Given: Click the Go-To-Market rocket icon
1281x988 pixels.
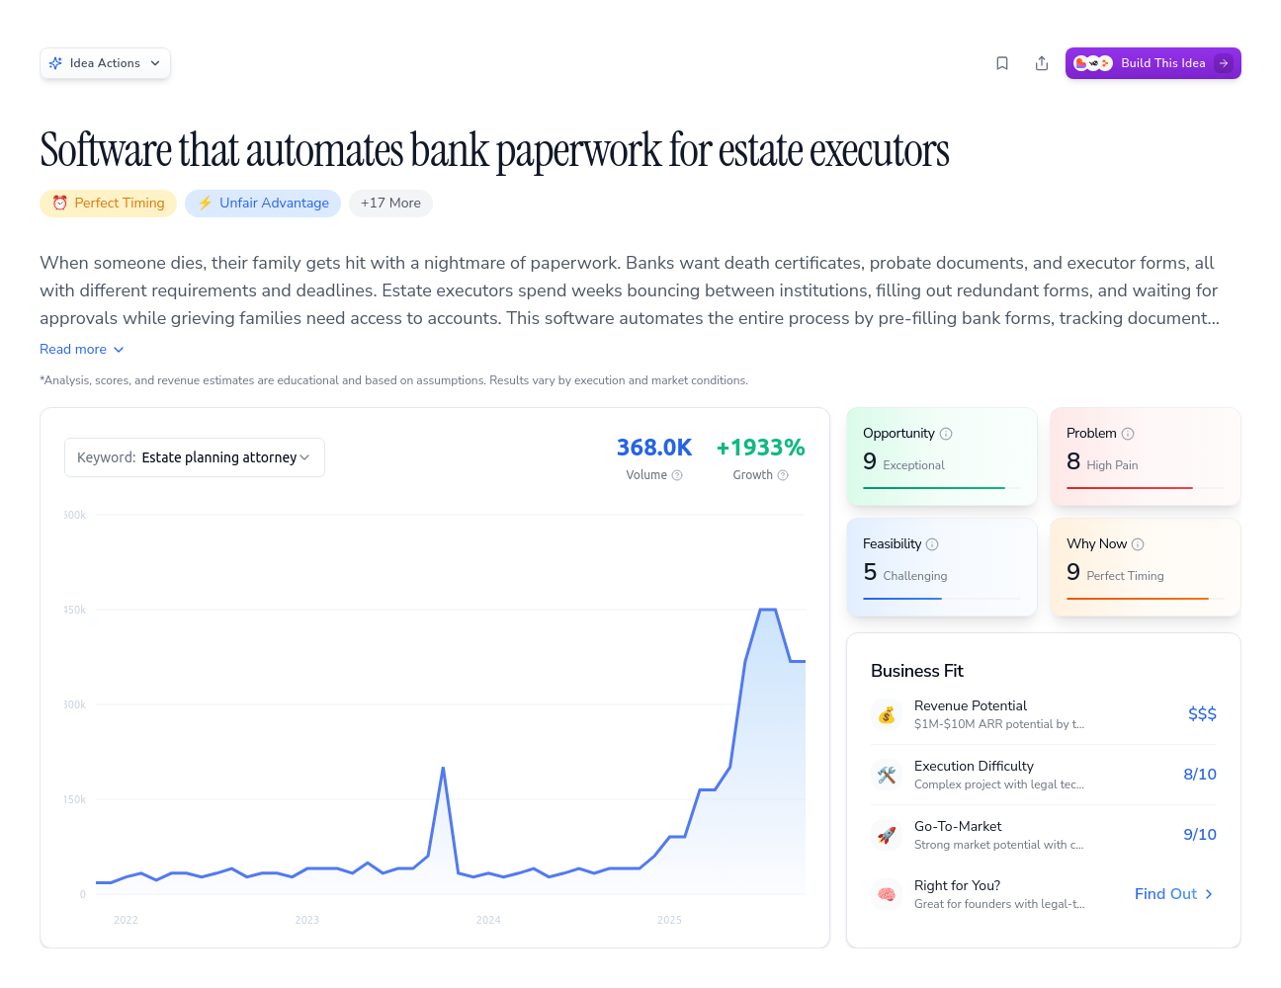Looking at the screenshot, I should [x=887, y=834].
